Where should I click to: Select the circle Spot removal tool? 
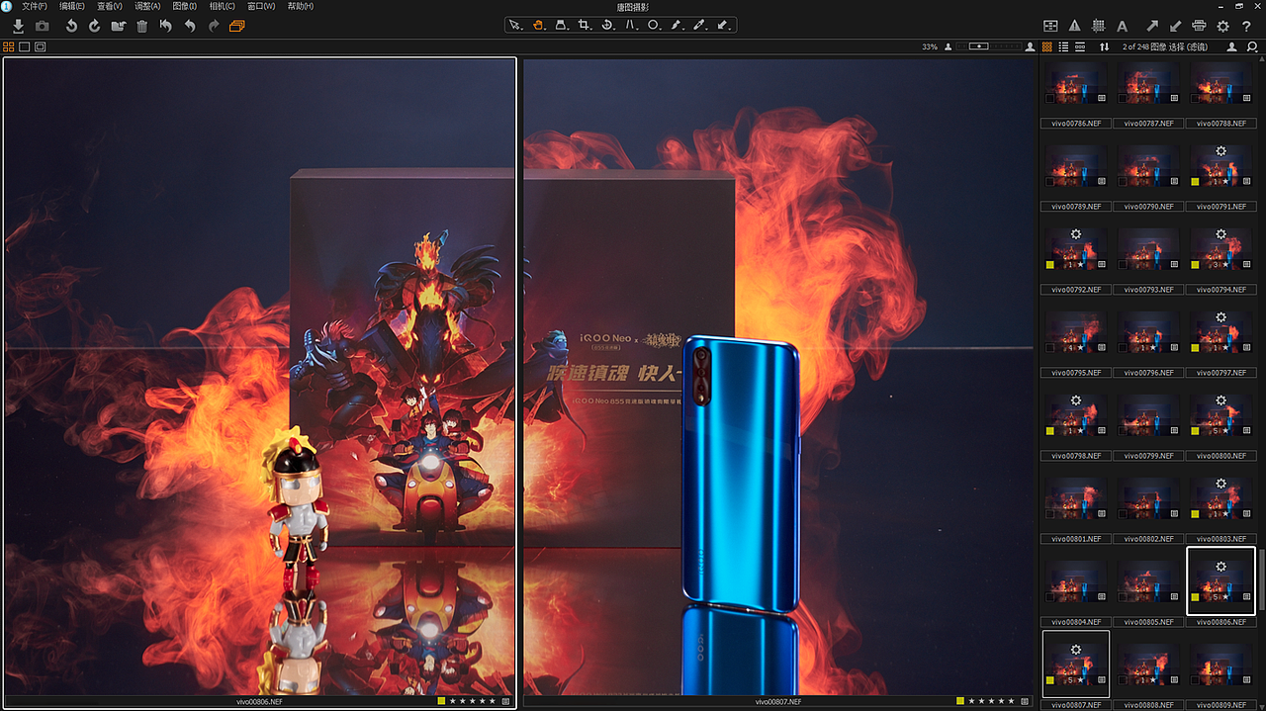click(654, 25)
